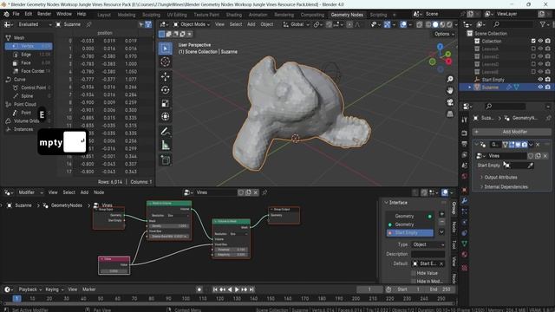Hide Suzanne in viewport via eye icon

[x=540, y=87]
